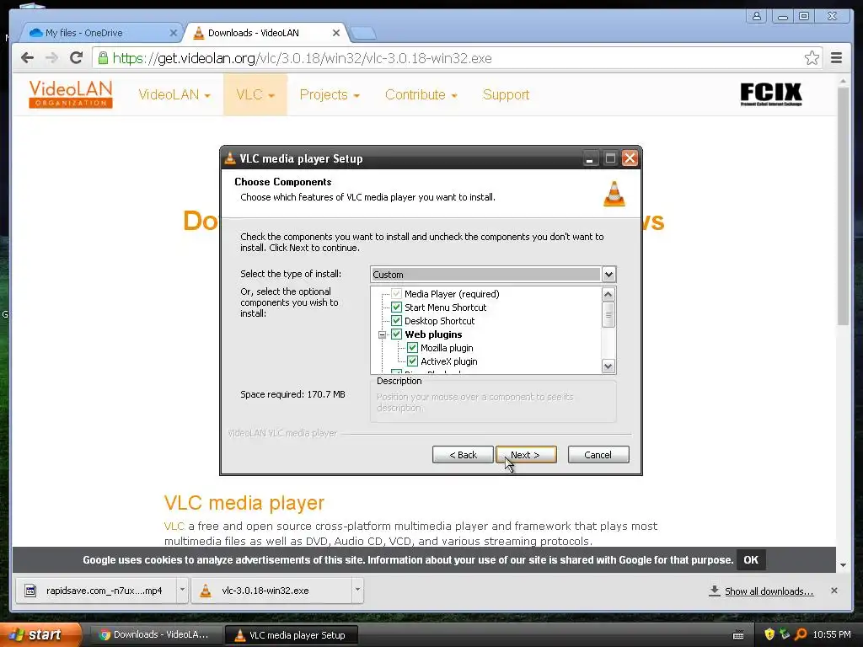Screen dimensions: 863x647
Task: Click Next button in setup
Action: tap(526, 454)
